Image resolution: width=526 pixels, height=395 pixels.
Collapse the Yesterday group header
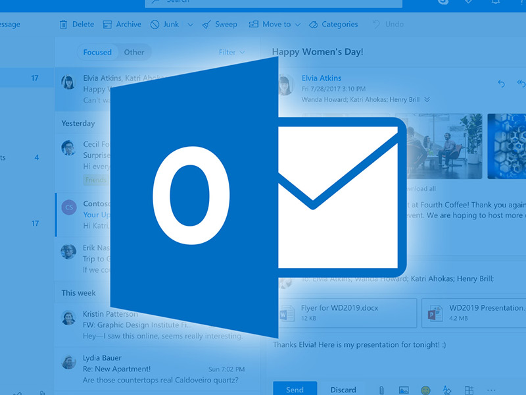(x=78, y=123)
